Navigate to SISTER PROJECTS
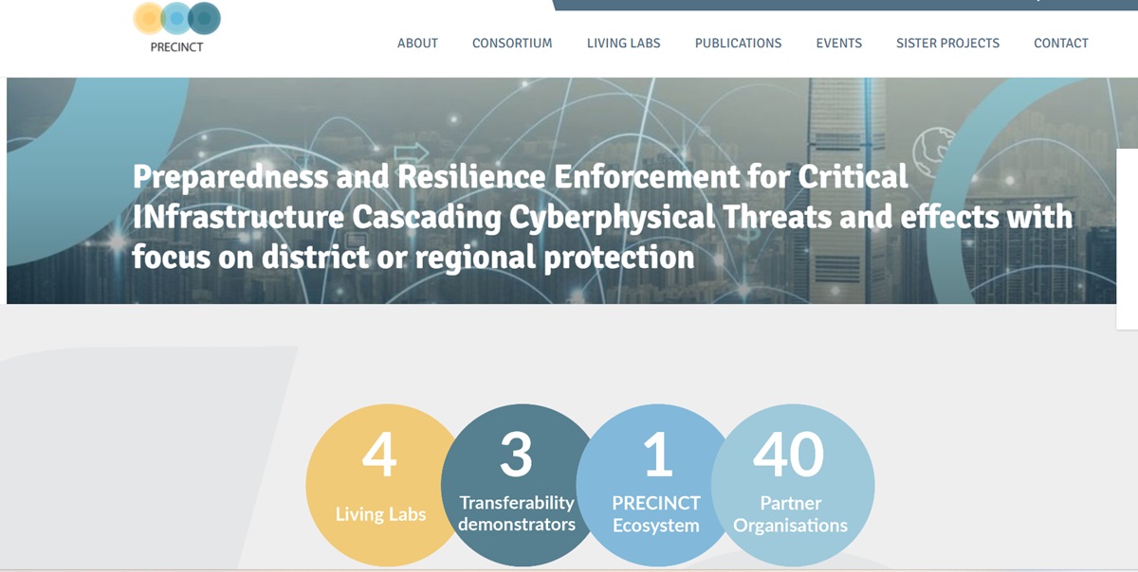 [947, 43]
